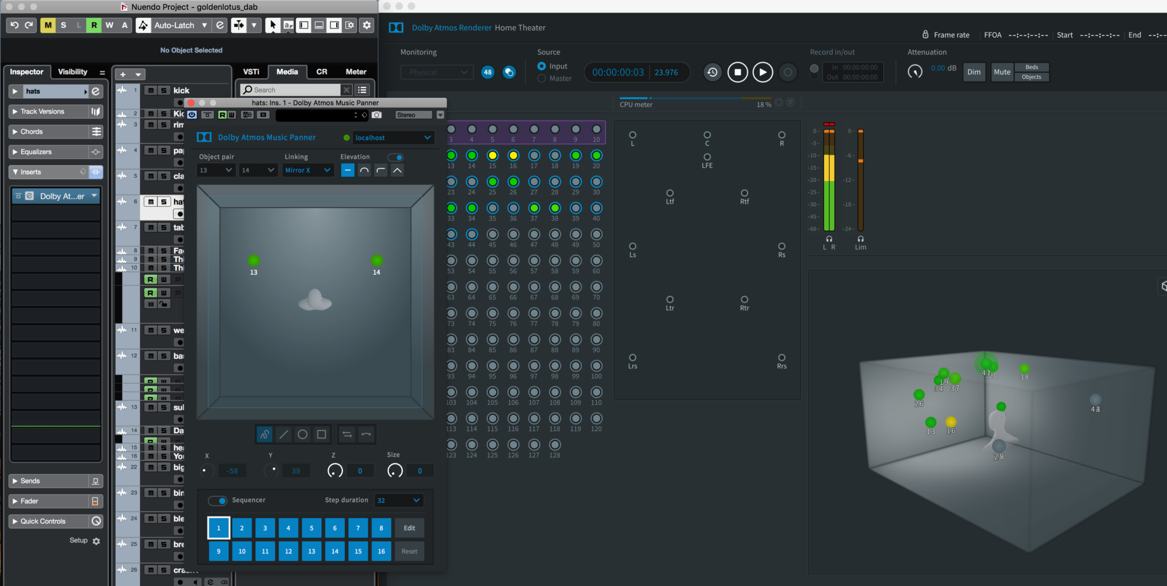This screenshot has width=1167, height=586.
Task: Toggle plugin bypass power button in panner
Action: tap(192, 115)
